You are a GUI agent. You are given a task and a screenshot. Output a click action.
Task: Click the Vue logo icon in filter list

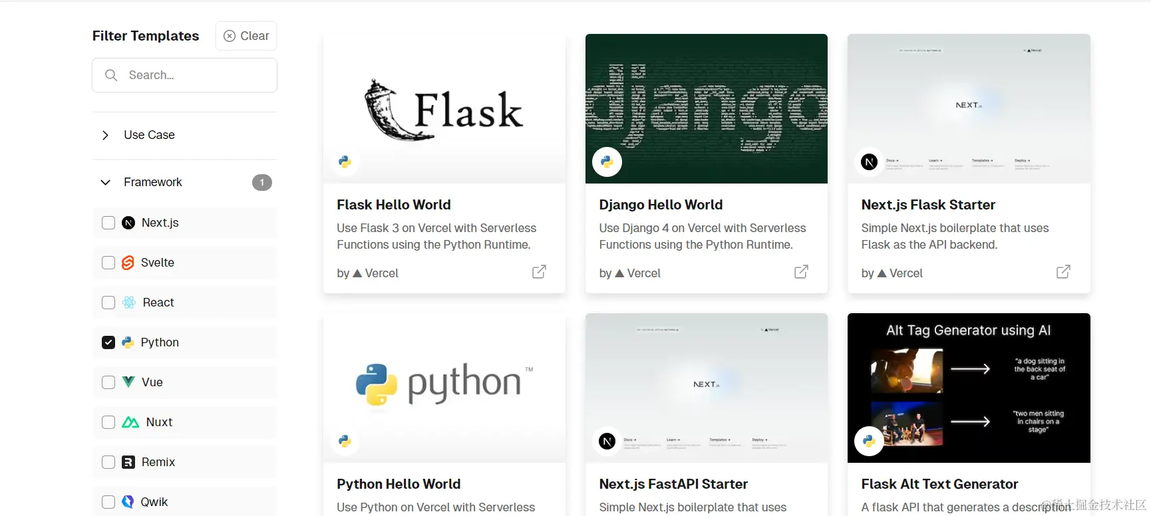tap(128, 382)
